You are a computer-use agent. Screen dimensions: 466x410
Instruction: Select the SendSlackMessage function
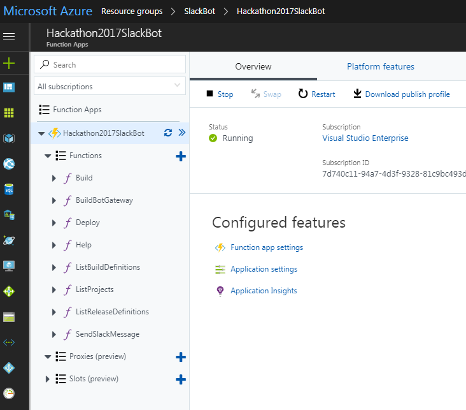pyautogui.click(x=107, y=334)
